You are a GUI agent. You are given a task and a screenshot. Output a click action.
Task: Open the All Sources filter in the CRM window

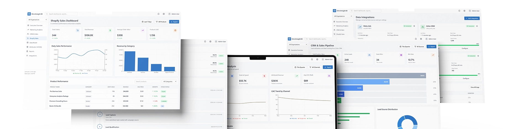[x=419, y=46]
